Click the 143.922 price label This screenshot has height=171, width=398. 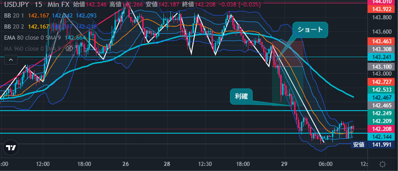click(382, 9)
